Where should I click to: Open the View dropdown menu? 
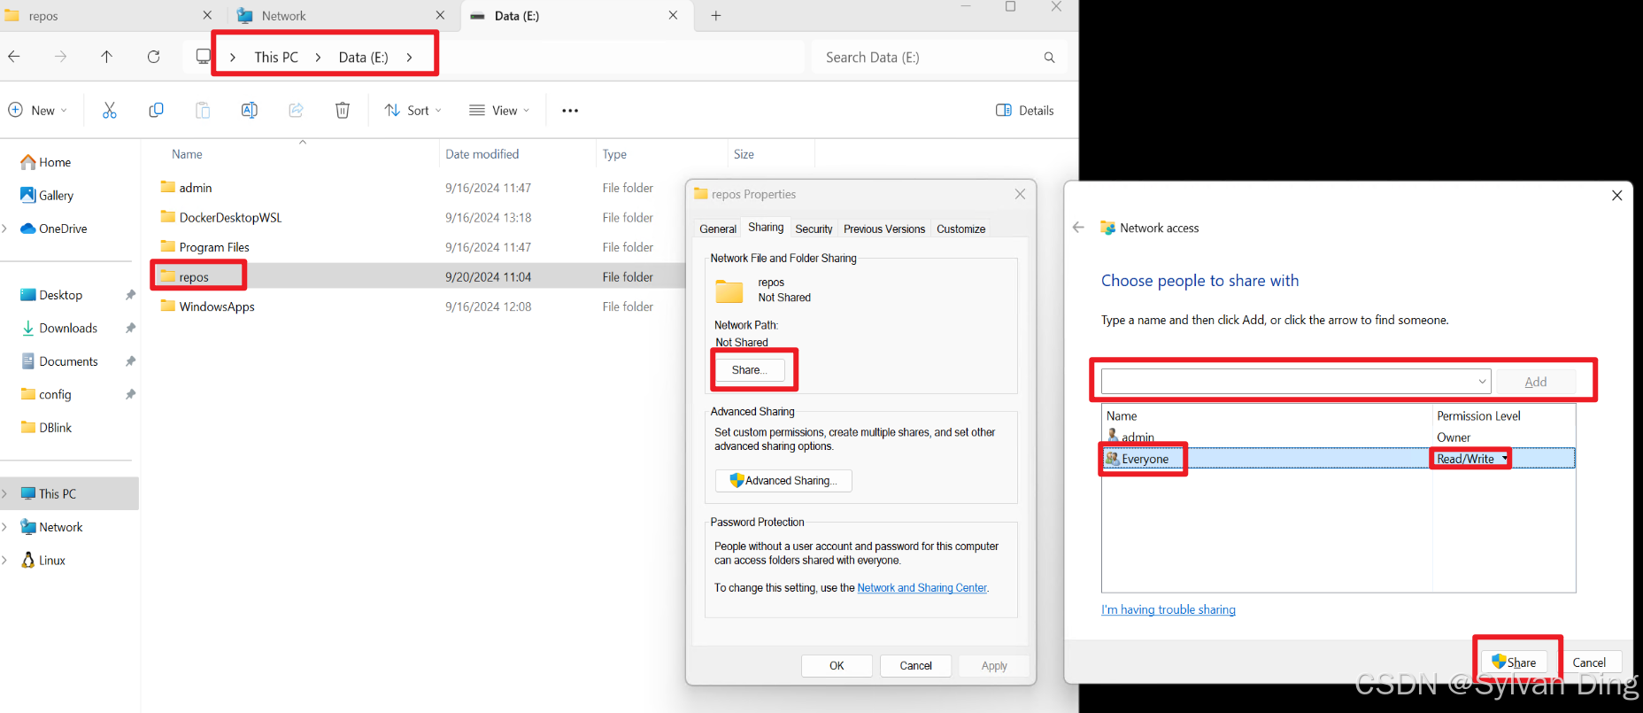tap(499, 110)
